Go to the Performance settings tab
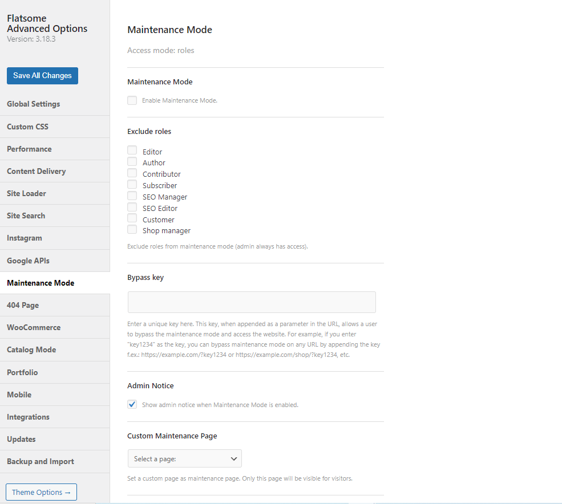562x504 pixels. [x=55, y=149]
